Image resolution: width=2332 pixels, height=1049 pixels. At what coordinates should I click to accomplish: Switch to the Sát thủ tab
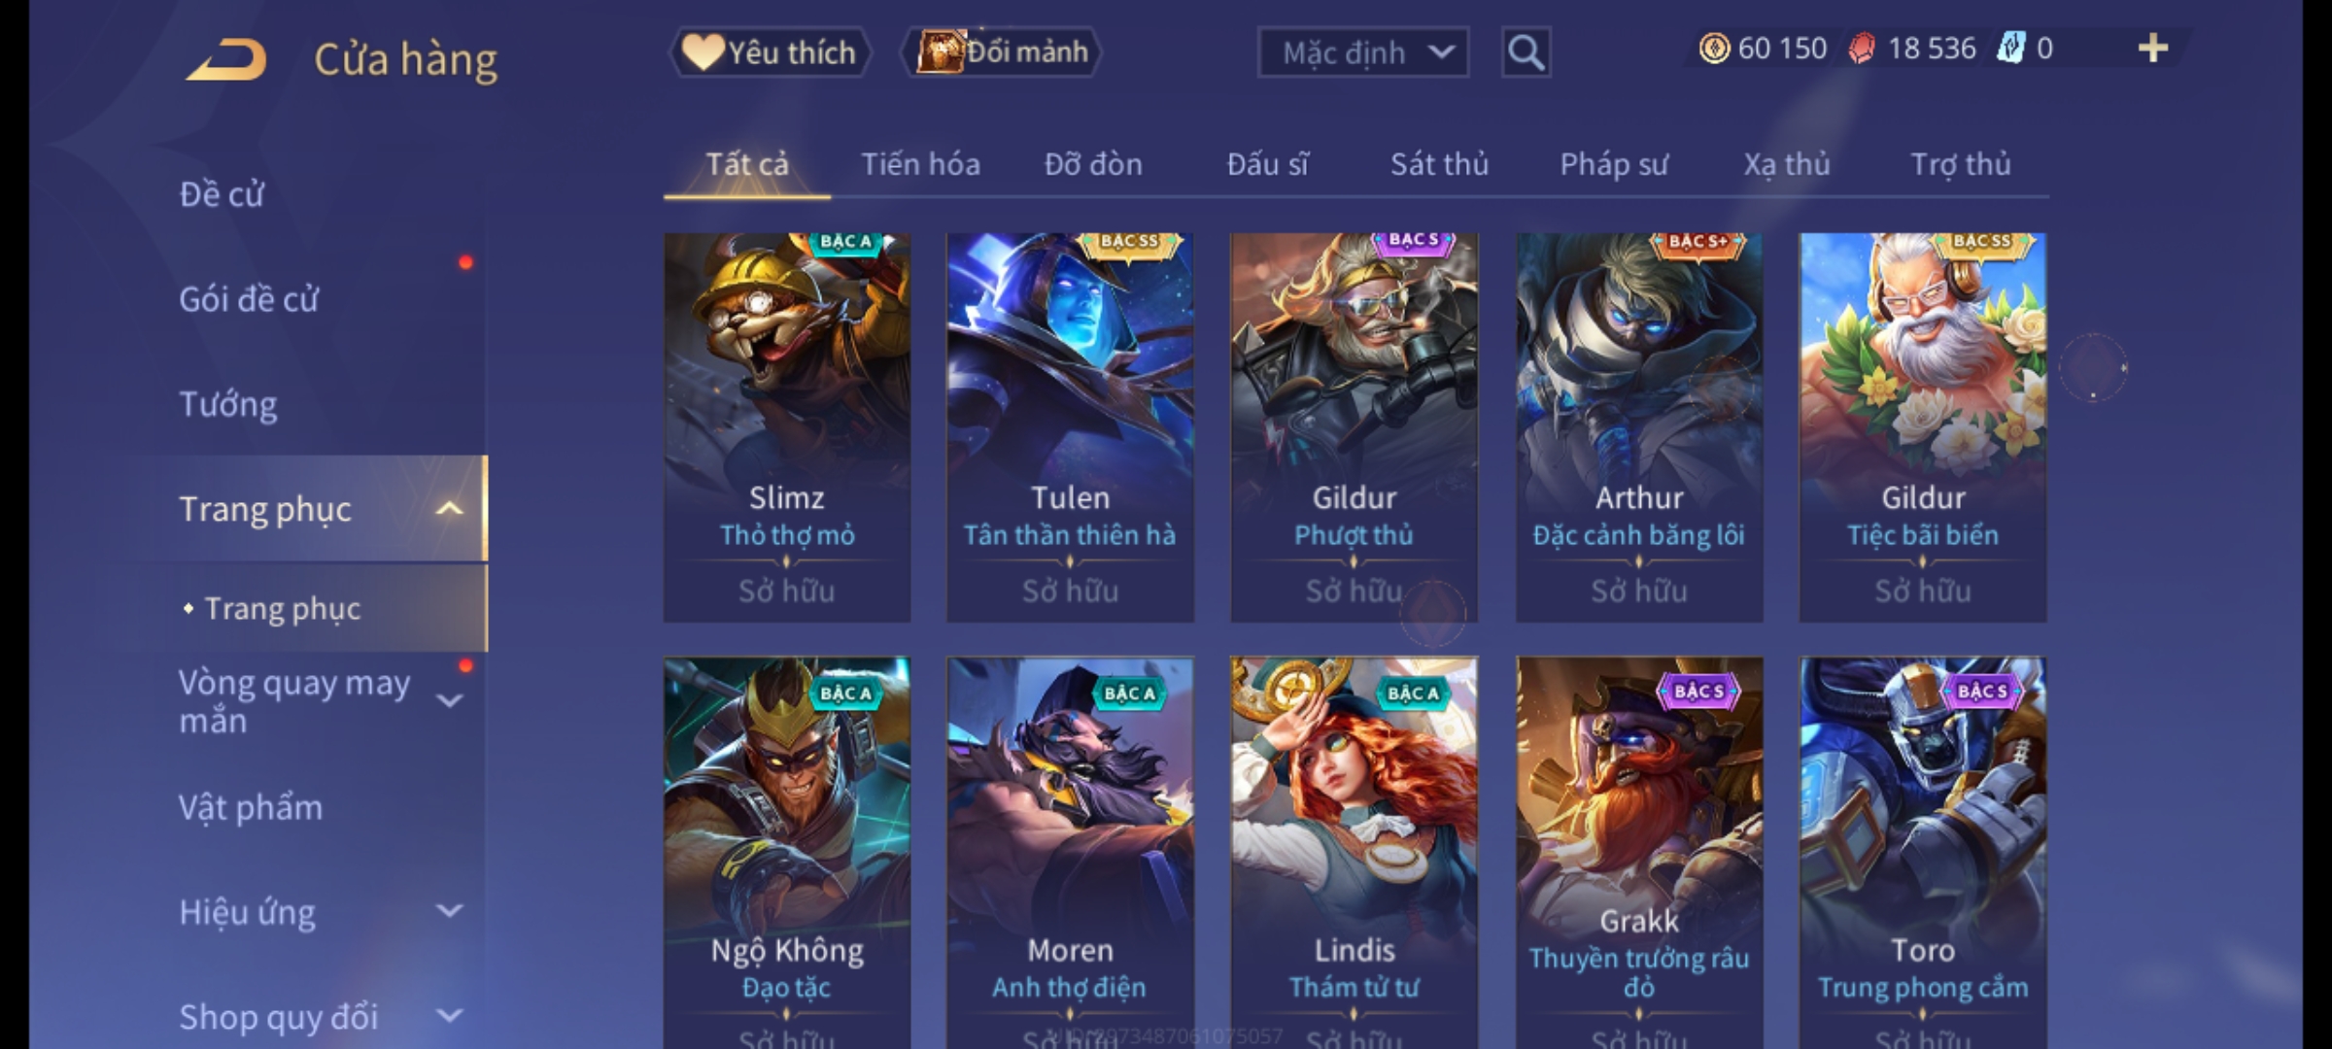1439,164
